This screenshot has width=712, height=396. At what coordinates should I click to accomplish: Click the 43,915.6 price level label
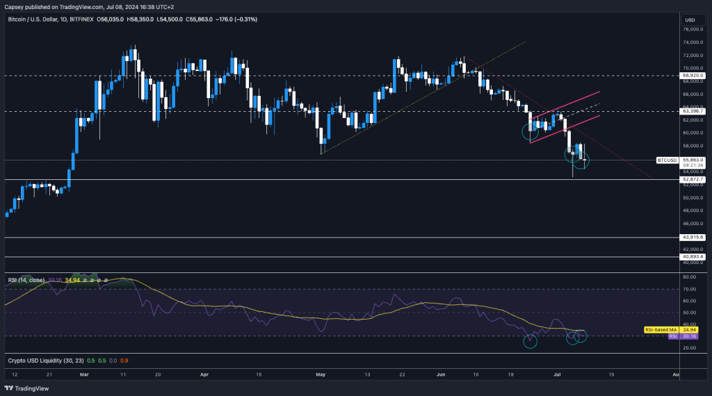tap(694, 238)
